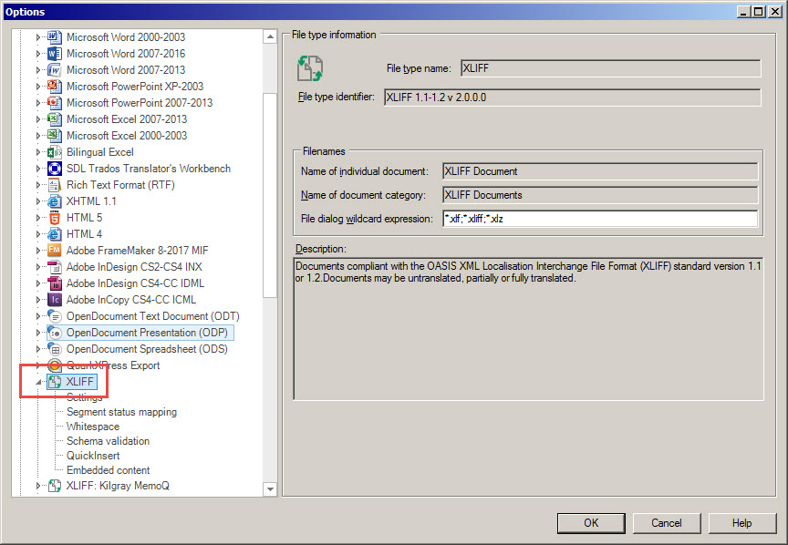Open the QuickInsert page
Screen dimensions: 788x545
(x=93, y=456)
